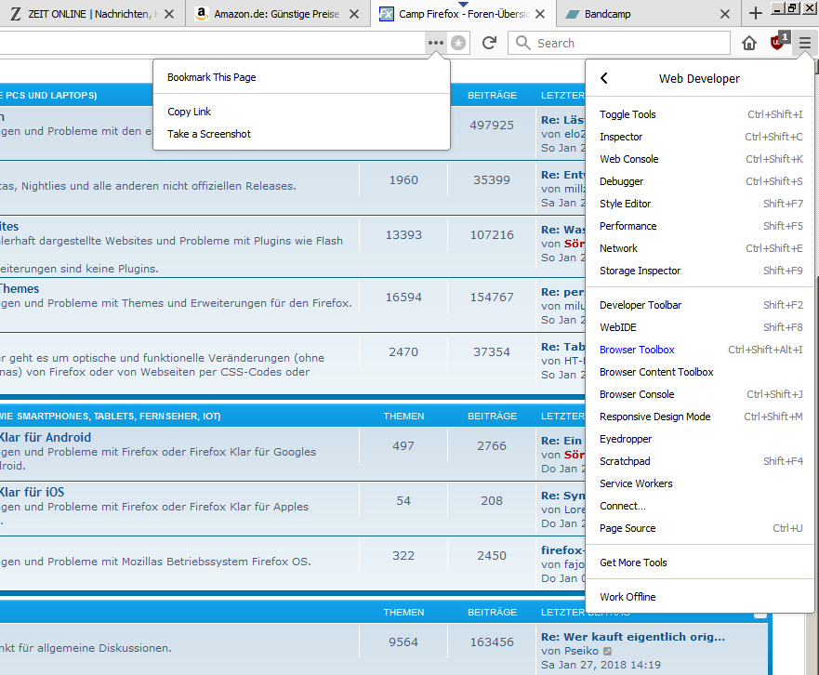
Task: Choose Take a Screenshot option
Action: coord(209,134)
